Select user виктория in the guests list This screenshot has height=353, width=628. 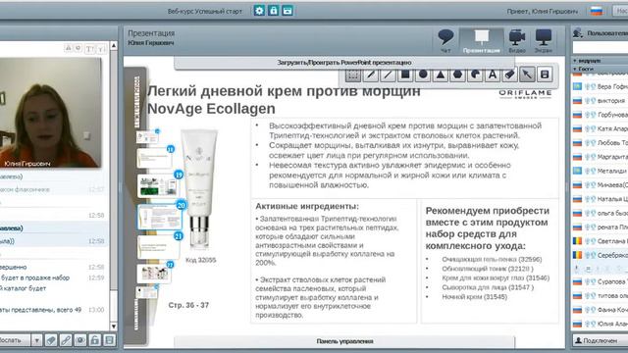600,100
